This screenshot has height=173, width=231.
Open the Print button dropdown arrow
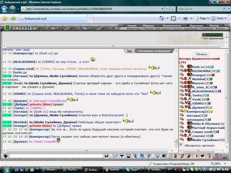[191, 18]
